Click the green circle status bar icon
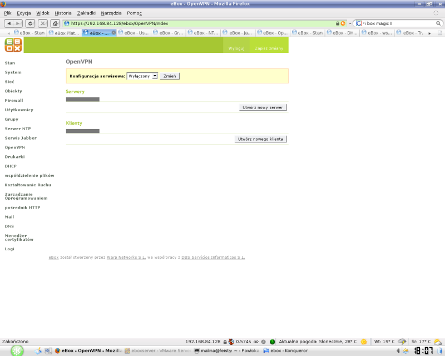 pyautogui.click(x=272, y=342)
